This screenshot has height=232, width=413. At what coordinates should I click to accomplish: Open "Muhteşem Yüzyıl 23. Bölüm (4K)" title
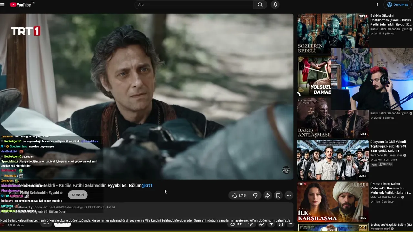(x=391, y=225)
